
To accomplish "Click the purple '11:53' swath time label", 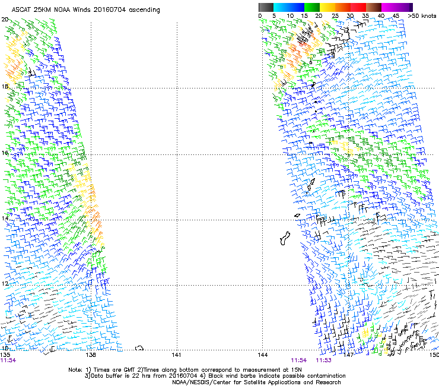I will tap(324, 360).
